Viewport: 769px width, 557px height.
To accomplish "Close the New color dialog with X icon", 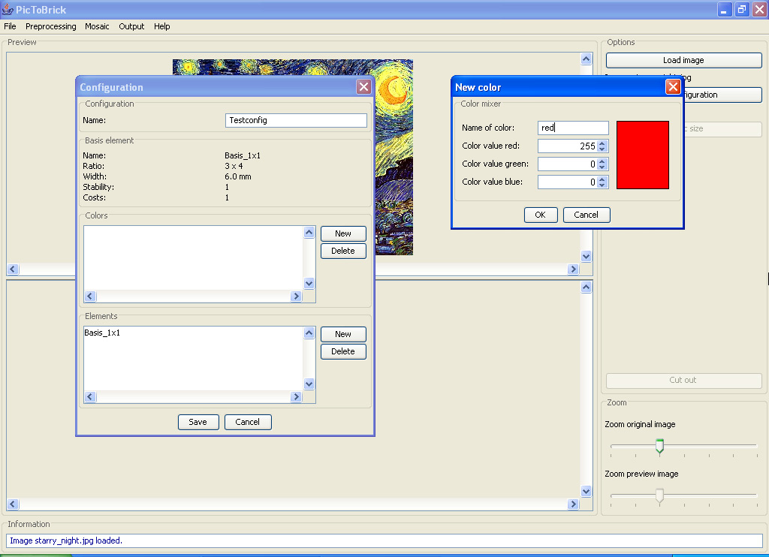I will click(673, 87).
